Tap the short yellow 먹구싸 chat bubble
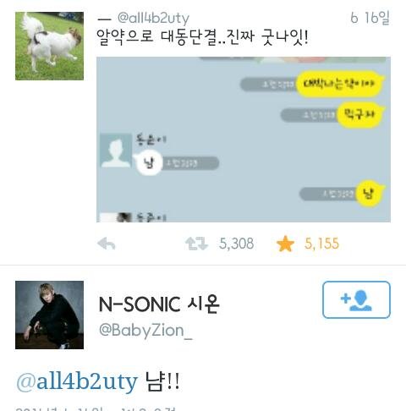 361,114
